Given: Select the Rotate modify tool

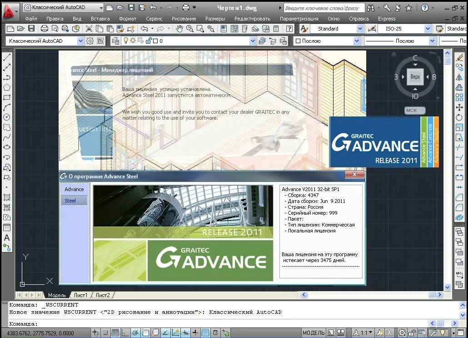Looking at the screenshot, I should (x=459, y=117).
